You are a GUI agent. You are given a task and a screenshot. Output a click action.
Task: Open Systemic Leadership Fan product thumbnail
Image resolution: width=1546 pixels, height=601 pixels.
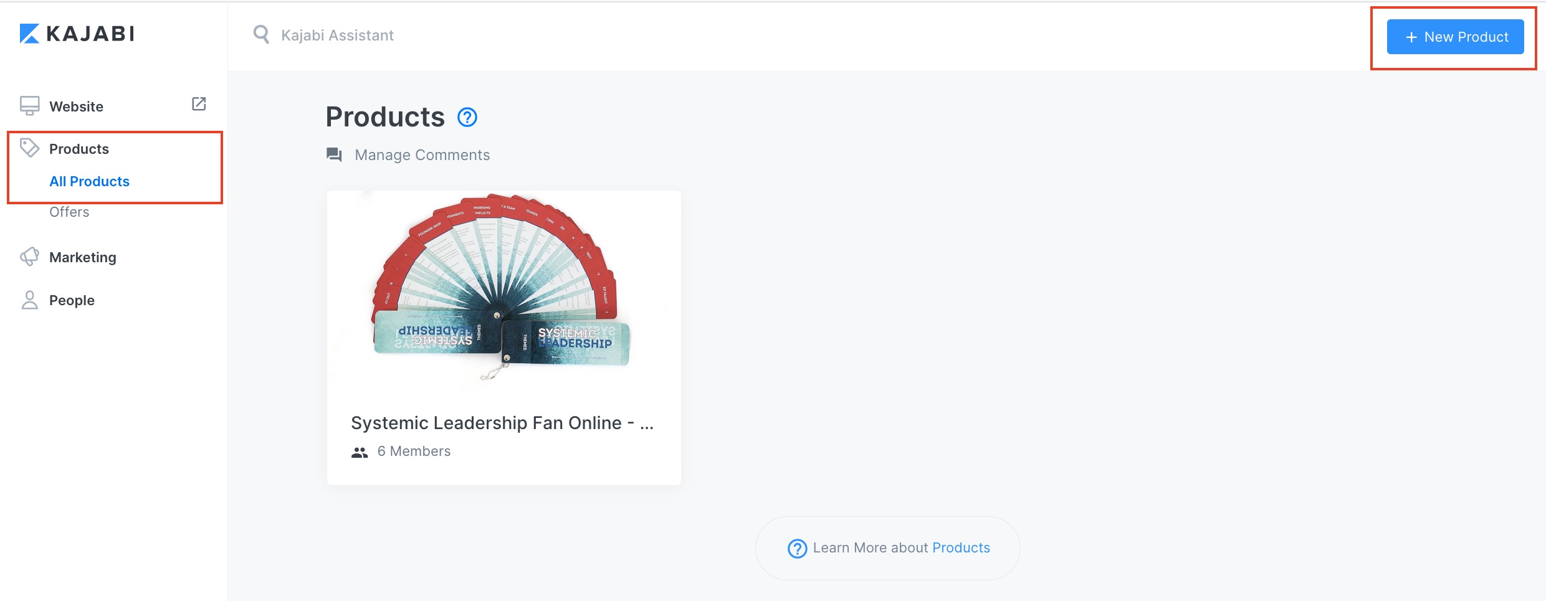pyautogui.click(x=503, y=290)
